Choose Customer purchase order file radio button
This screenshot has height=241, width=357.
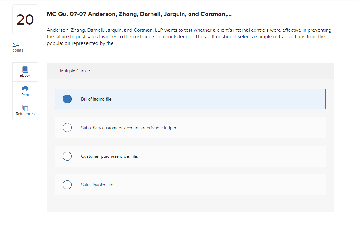(67, 156)
